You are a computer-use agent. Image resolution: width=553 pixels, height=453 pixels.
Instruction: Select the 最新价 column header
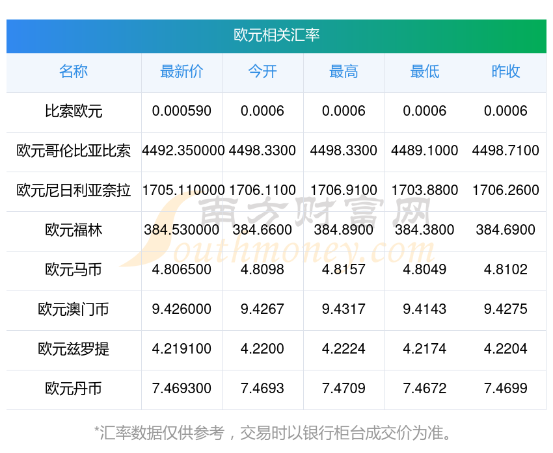(182, 71)
